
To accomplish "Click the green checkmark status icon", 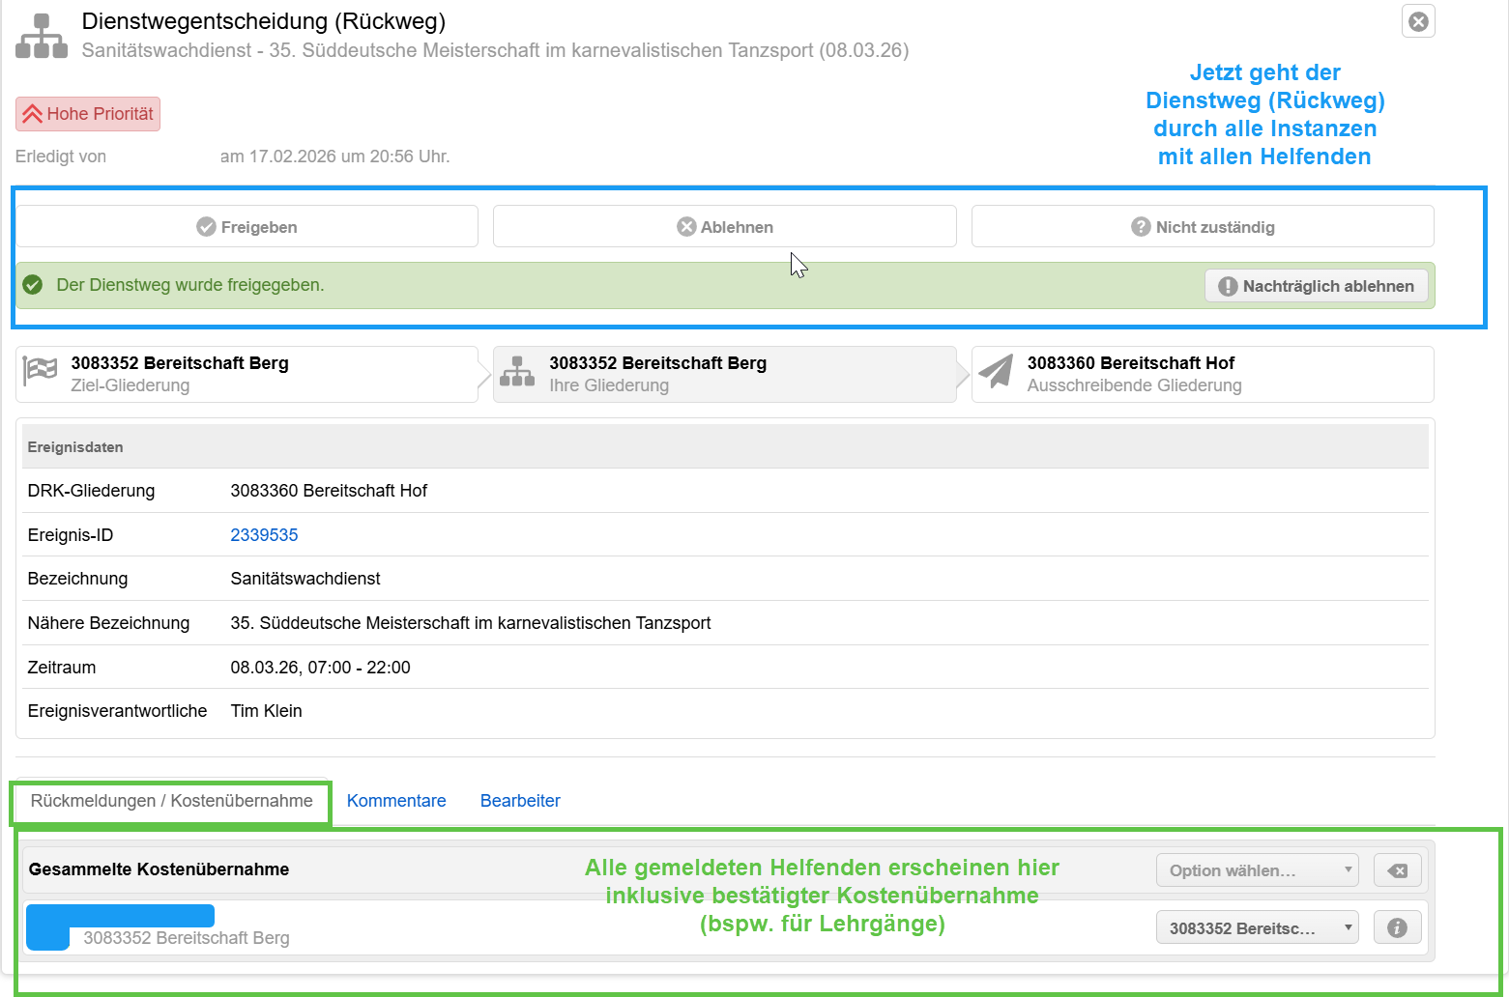I will coord(33,285).
